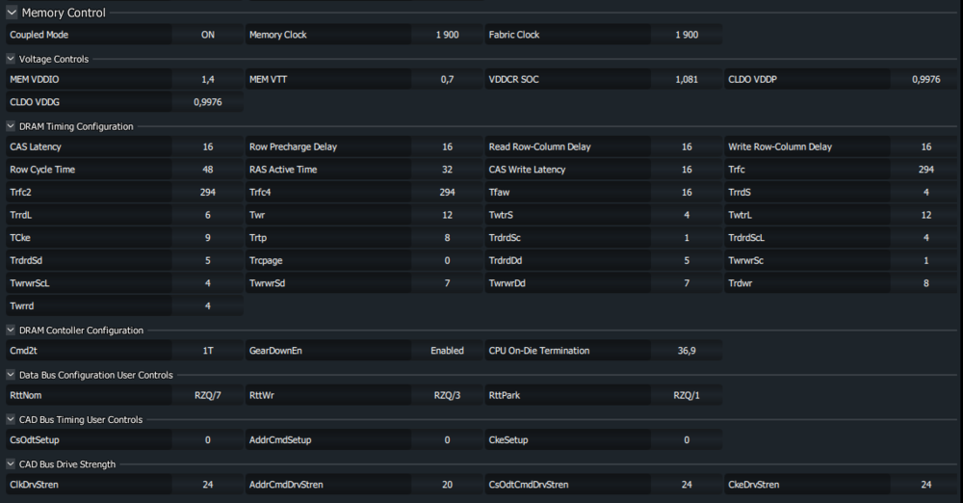Select the Fabric Clock value field
Screen dimensions: 963x503
[x=687, y=35]
